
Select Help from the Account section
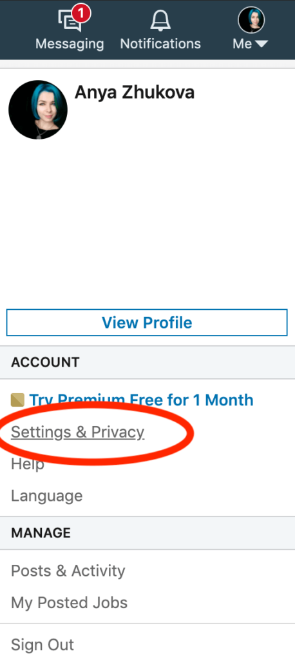[x=27, y=464]
